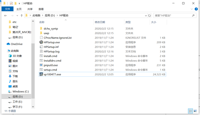This screenshot has height=115, width=200.
Task: Click the OneDrive cloud icon in sidebar
Action: click(x=8, y=44)
